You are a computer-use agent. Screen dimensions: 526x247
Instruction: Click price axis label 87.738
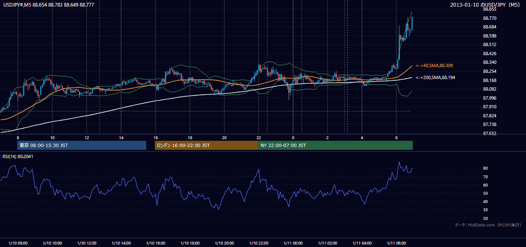[490, 124]
